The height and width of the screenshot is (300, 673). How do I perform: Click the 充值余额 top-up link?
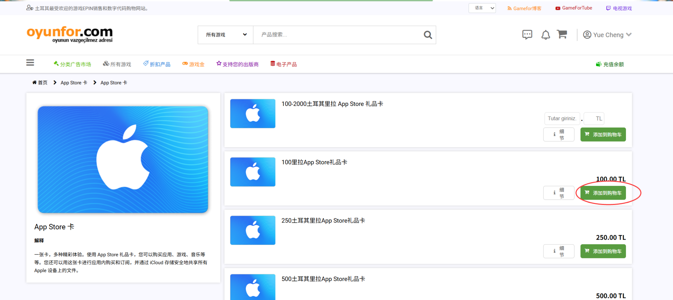[610, 64]
